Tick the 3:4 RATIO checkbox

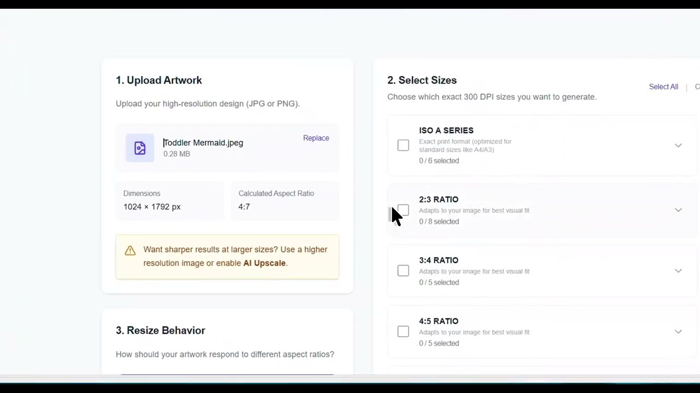point(403,271)
